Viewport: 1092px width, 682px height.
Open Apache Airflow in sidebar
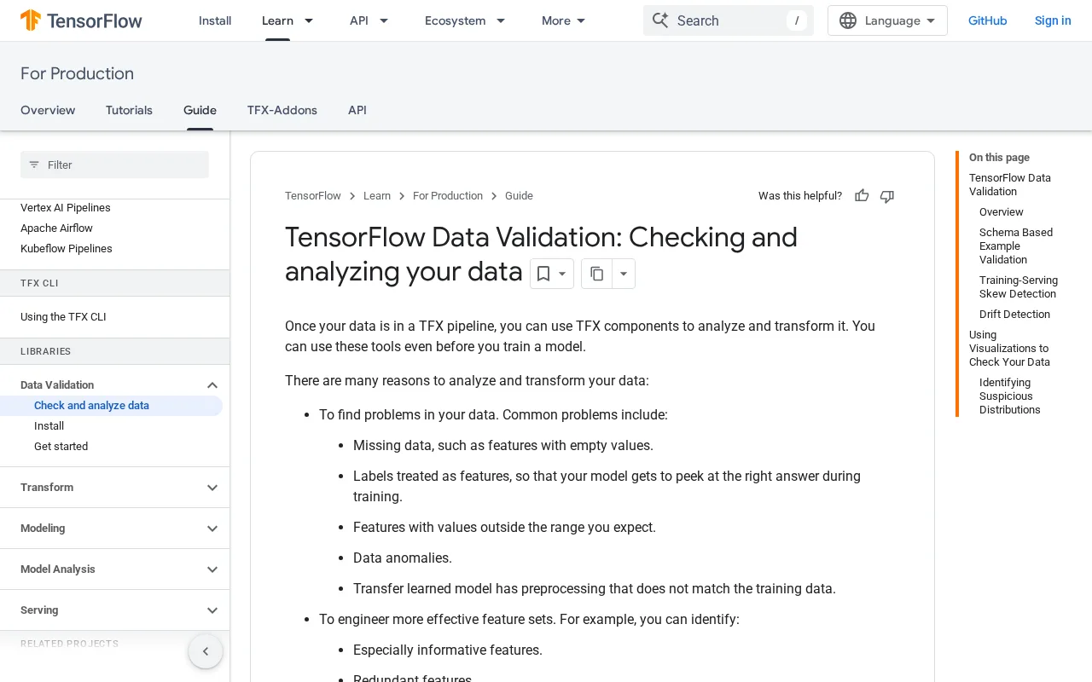[x=56, y=228]
